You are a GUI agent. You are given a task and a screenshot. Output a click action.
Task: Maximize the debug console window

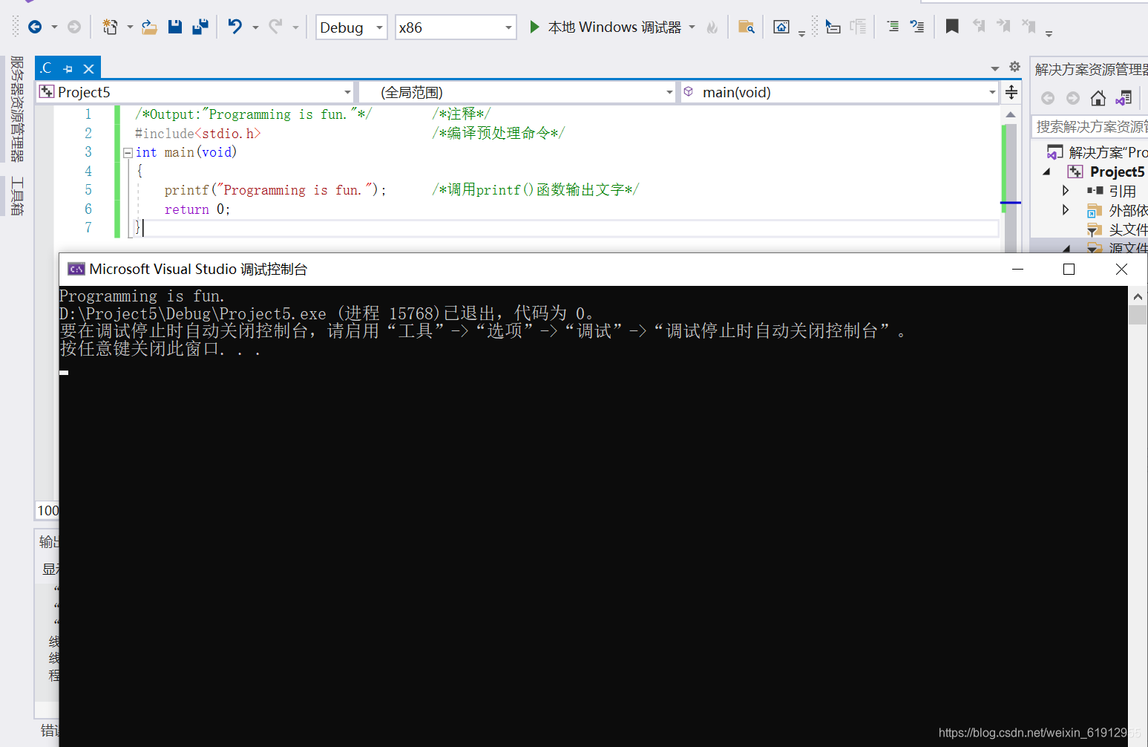pos(1069,269)
